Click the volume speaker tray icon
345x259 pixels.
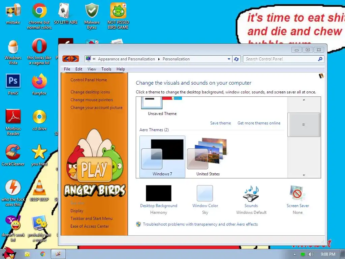coord(311,254)
